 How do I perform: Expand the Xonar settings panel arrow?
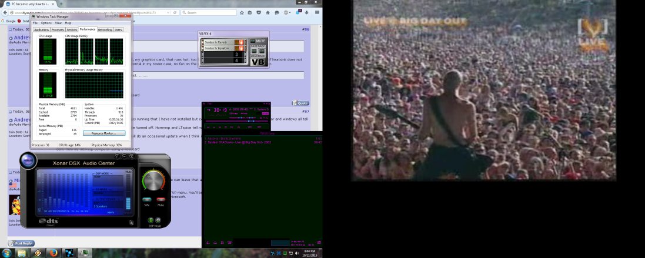[x=131, y=223]
